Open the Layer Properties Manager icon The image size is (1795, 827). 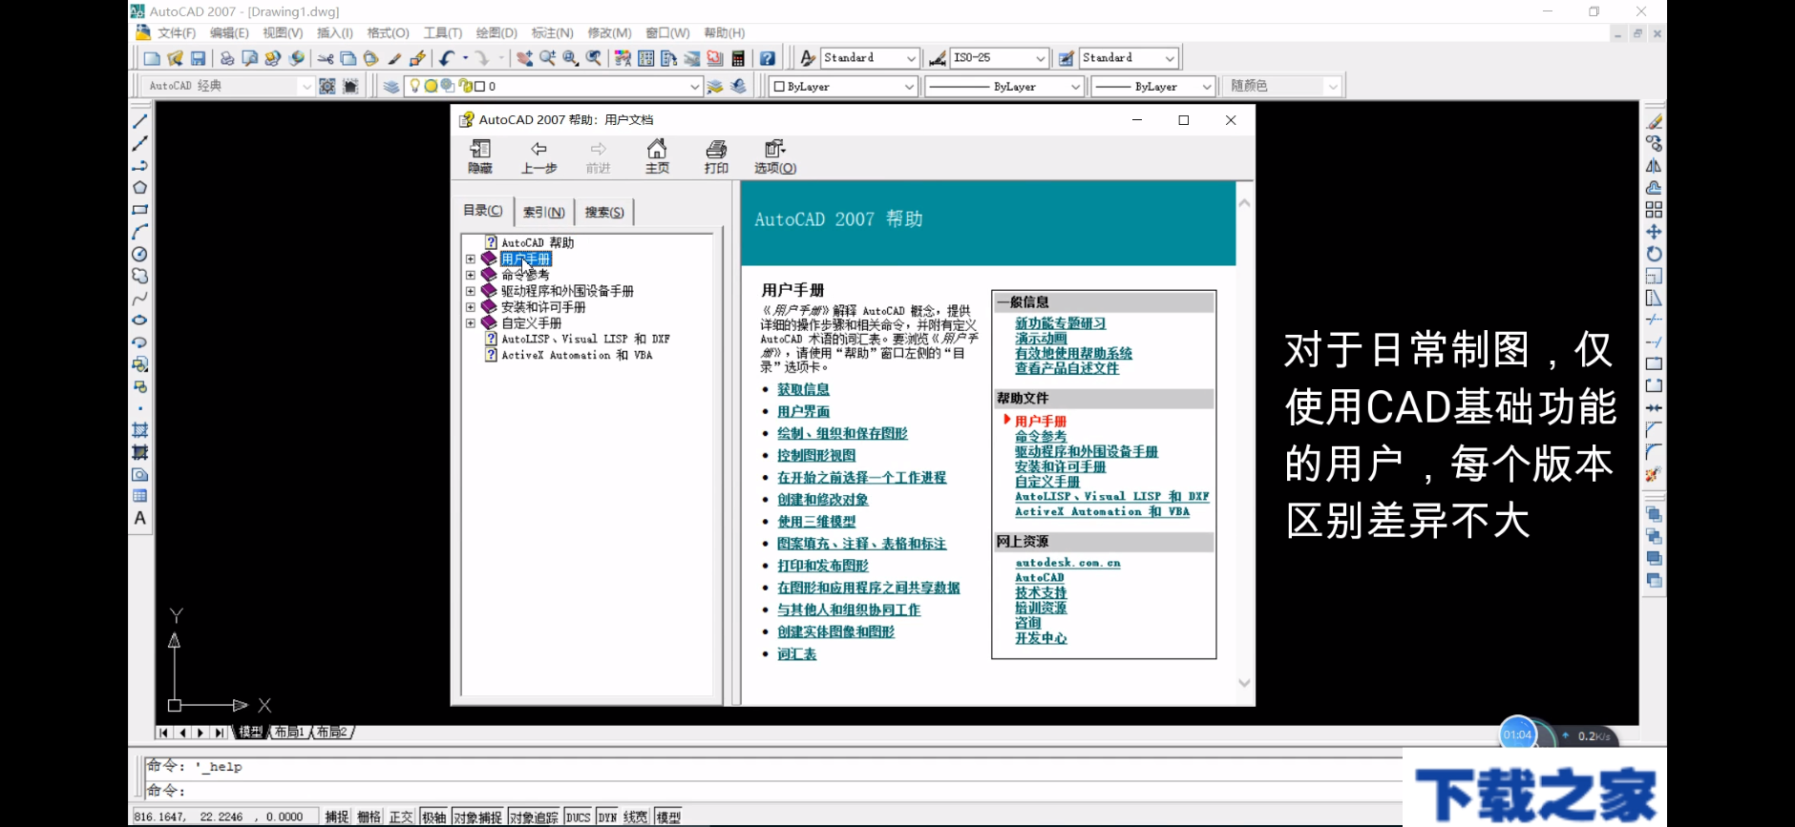coord(391,86)
